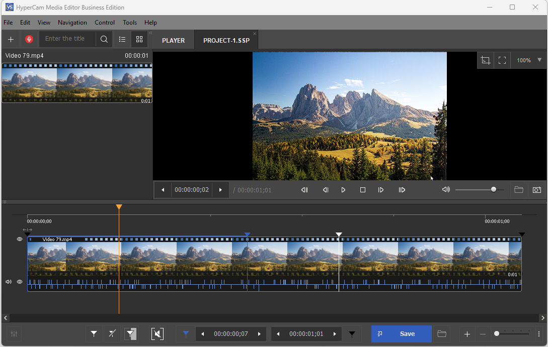The width and height of the screenshot is (548, 347).
Task: Open the audio mixer settings icon
Action: [x=14, y=334]
